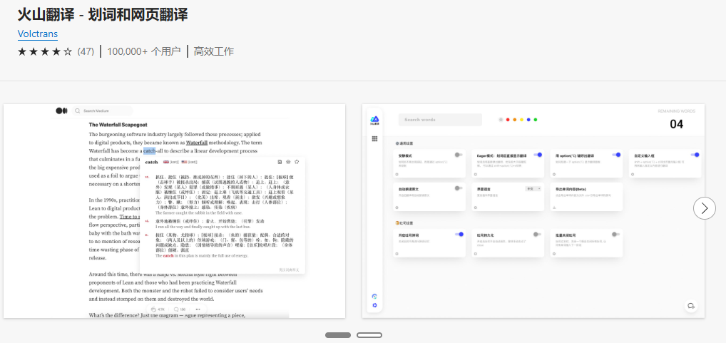Toggle Eager模式 switch in settings screenshot
This screenshot has height=343, width=726.
click(x=538, y=155)
